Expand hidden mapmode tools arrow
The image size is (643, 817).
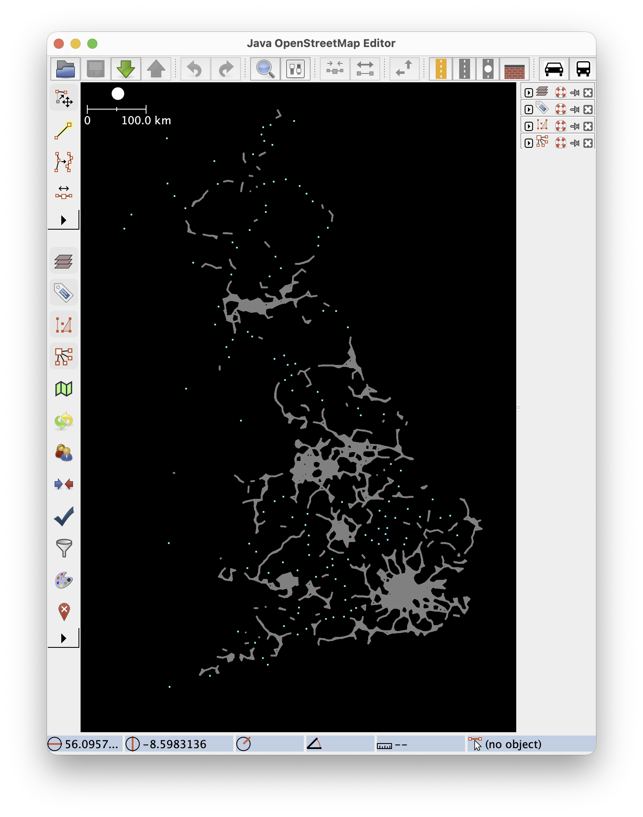click(63, 220)
